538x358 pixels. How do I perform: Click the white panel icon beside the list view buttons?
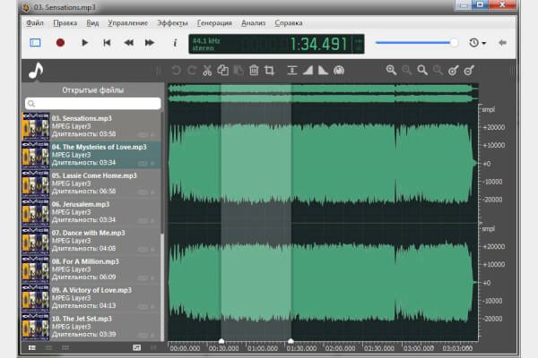point(136,348)
